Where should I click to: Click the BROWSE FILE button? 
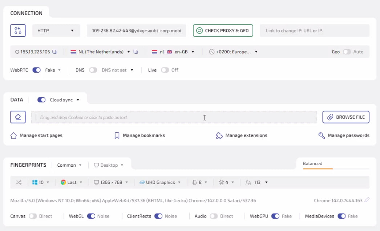346,117
